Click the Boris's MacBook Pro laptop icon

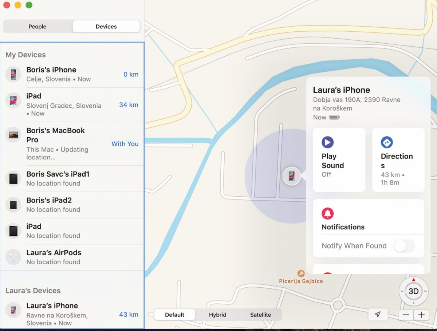coord(13,135)
